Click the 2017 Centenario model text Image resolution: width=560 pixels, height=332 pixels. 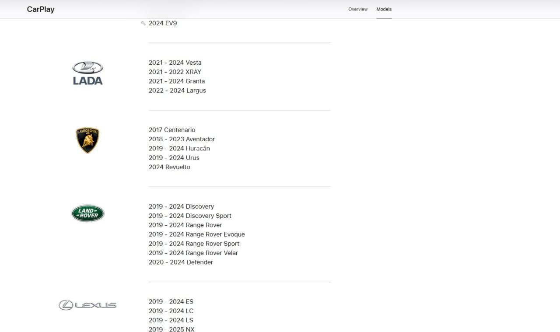172,130
